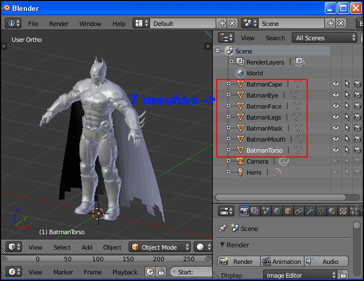
Task: Hide BatmanFace with its eye icon
Action: point(336,106)
